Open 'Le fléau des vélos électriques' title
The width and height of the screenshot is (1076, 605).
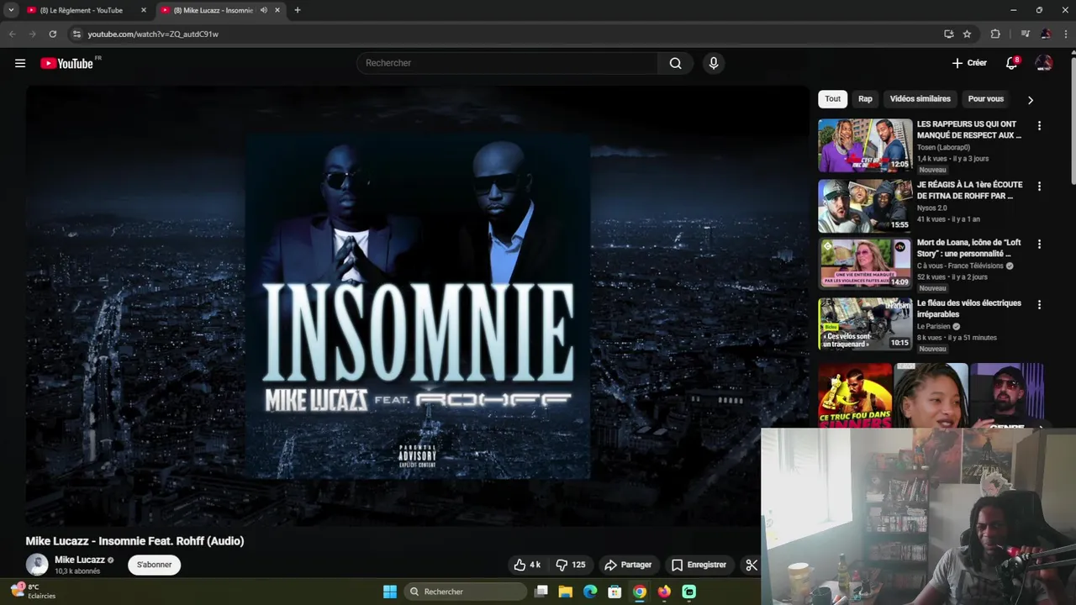(969, 308)
